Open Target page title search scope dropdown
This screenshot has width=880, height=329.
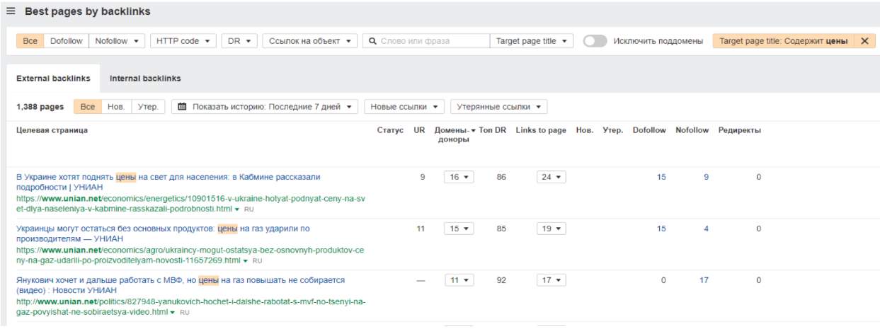tap(531, 41)
